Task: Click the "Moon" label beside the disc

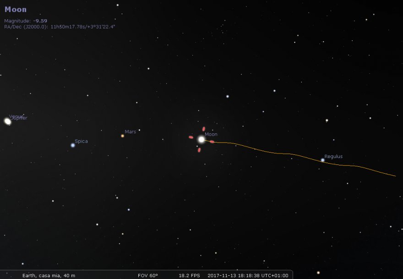Action: coord(211,134)
